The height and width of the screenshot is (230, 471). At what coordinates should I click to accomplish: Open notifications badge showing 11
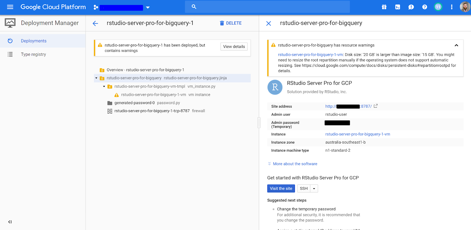[x=438, y=7]
